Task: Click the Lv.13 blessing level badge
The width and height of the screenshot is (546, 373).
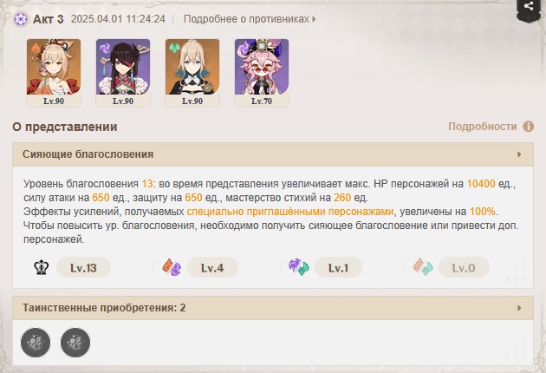Action: pyautogui.click(x=83, y=267)
